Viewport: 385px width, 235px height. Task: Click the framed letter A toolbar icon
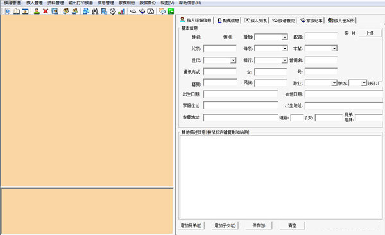pyautogui.click(x=151, y=12)
